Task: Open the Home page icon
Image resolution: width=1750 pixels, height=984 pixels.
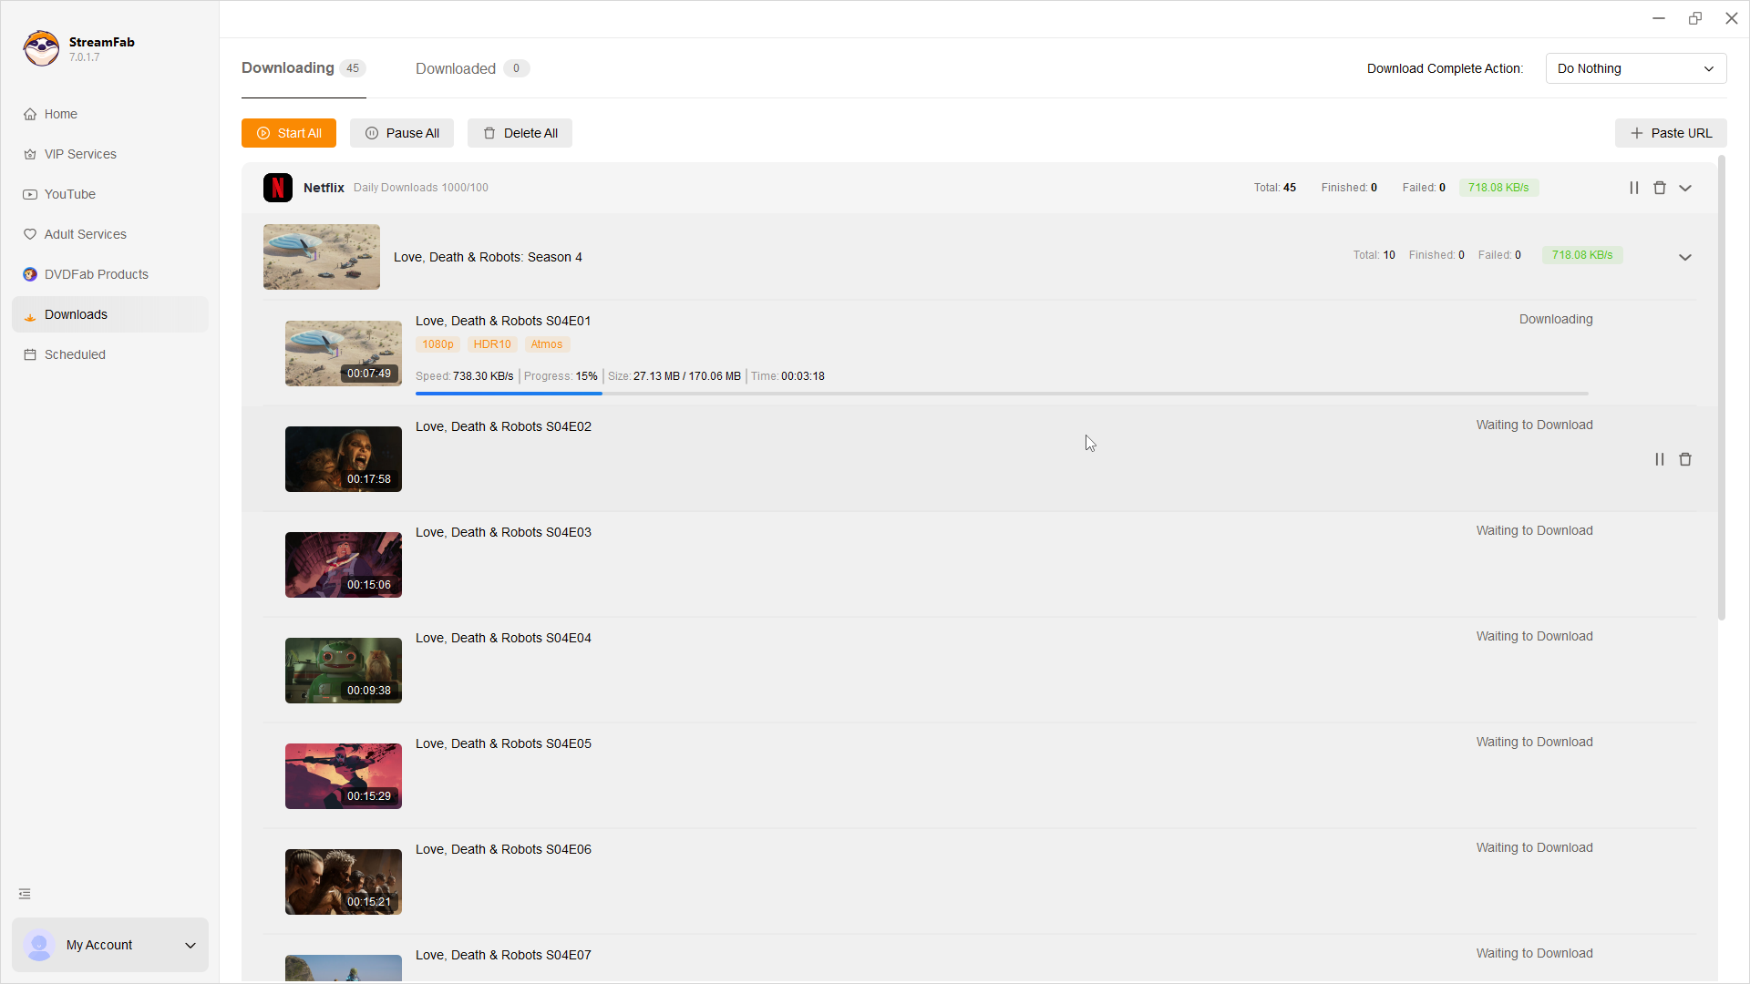Action: 30,114
